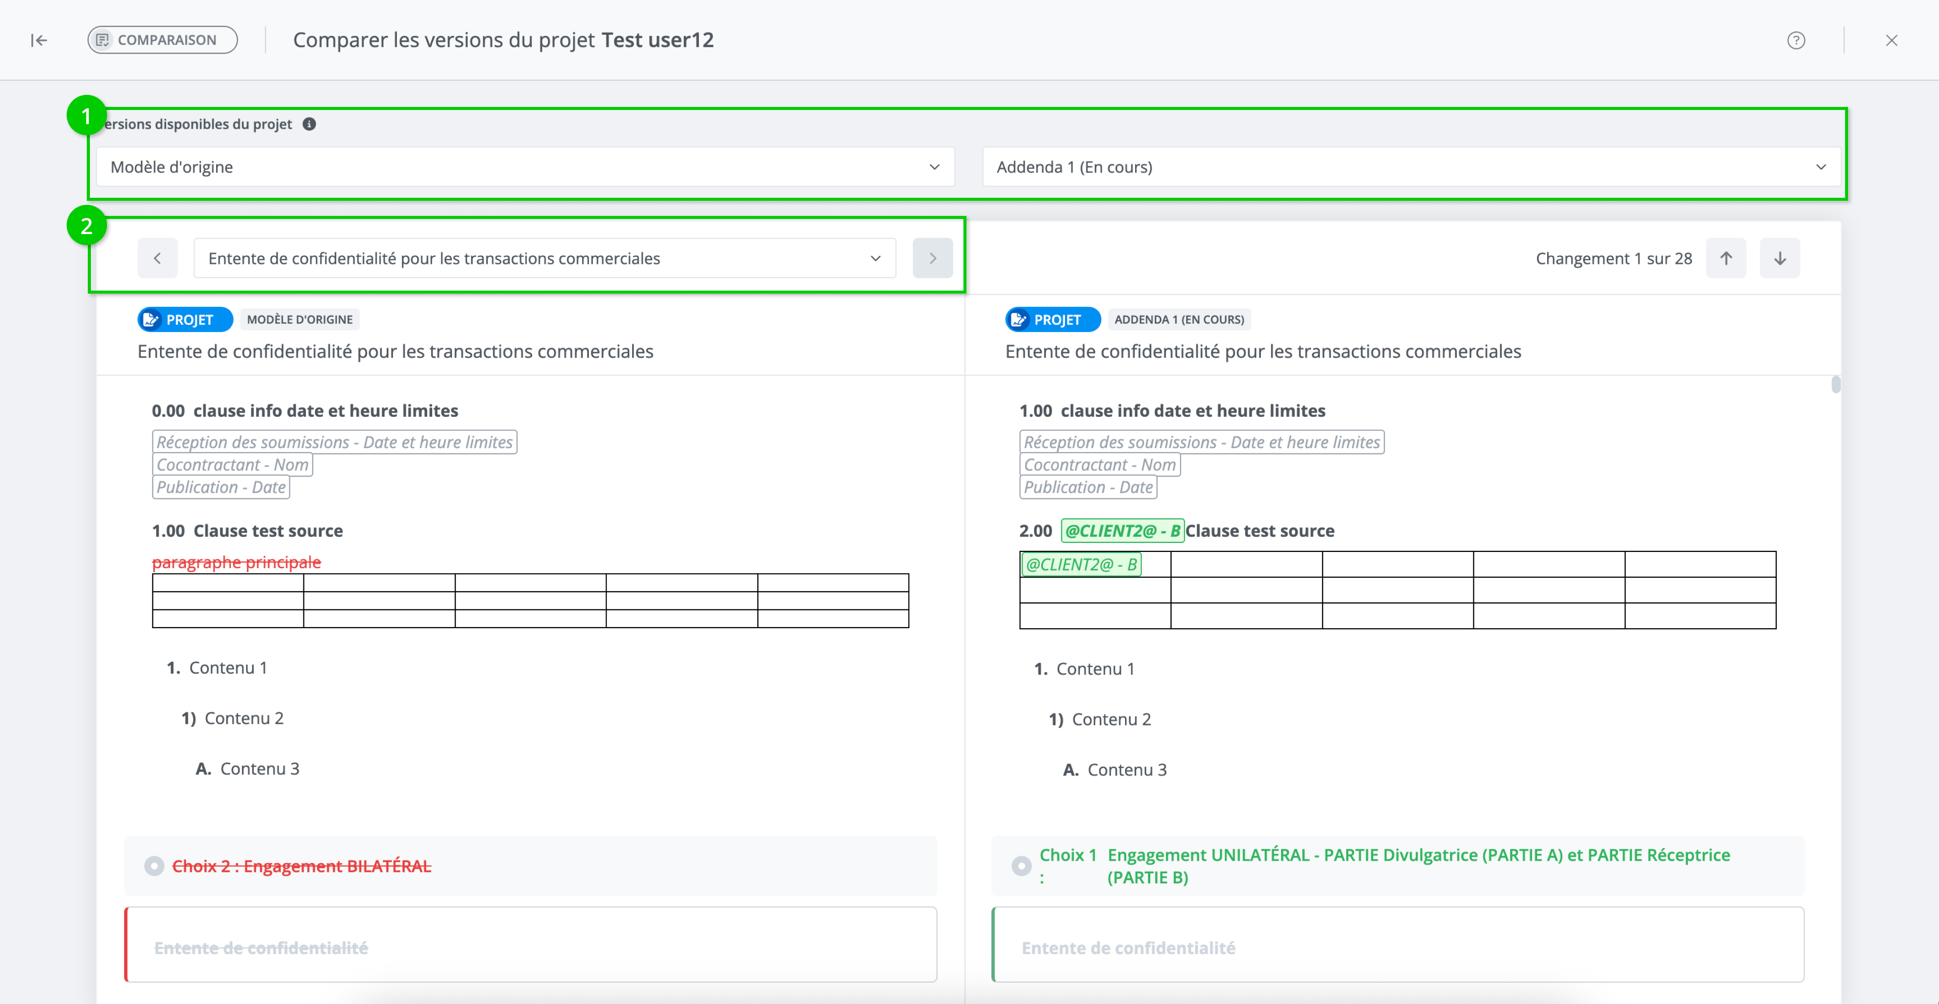Click the help question mark icon
The width and height of the screenshot is (1939, 1004).
coord(1796,40)
